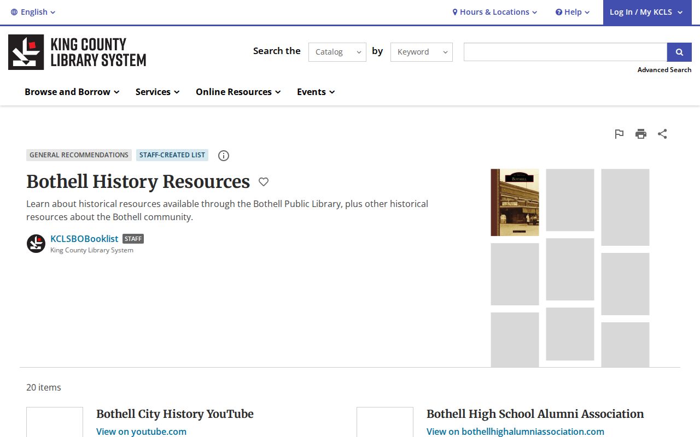The width and height of the screenshot is (700, 437).
Task: Follow View on bothellhighalumniassociation.com link
Action: point(515,432)
